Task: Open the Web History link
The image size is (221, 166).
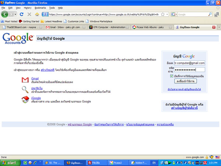Action: pos(37,88)
